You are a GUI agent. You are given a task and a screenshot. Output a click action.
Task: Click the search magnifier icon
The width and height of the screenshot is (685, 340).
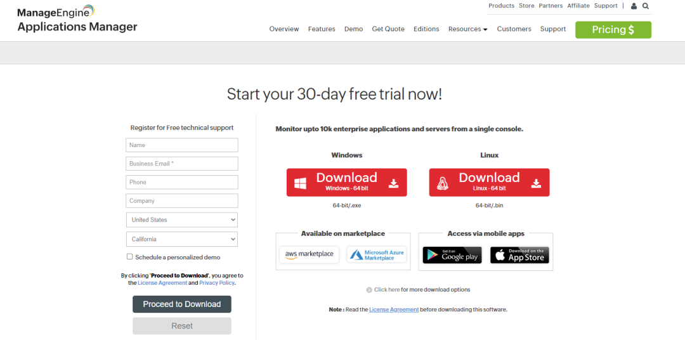(x=646, y=6)
